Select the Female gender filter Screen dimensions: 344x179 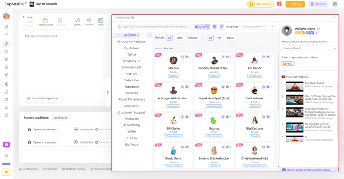point(193,38)
